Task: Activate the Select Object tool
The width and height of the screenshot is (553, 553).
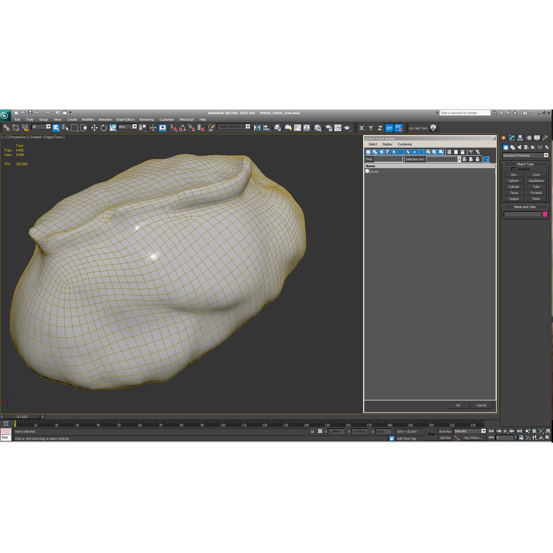Action: (x=56, y=127)
